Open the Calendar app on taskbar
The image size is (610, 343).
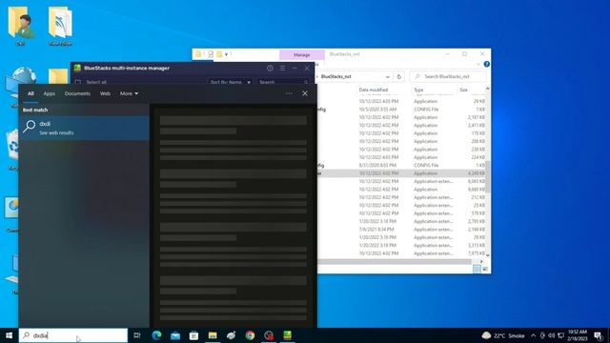click(193, 335)
